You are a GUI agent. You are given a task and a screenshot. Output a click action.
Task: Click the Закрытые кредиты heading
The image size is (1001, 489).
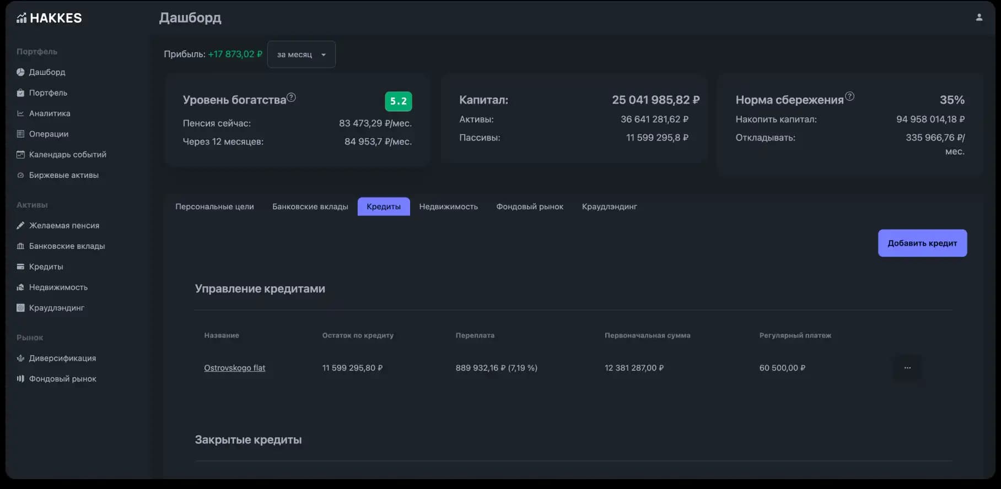pyautogui.click(x=248, y=439)
